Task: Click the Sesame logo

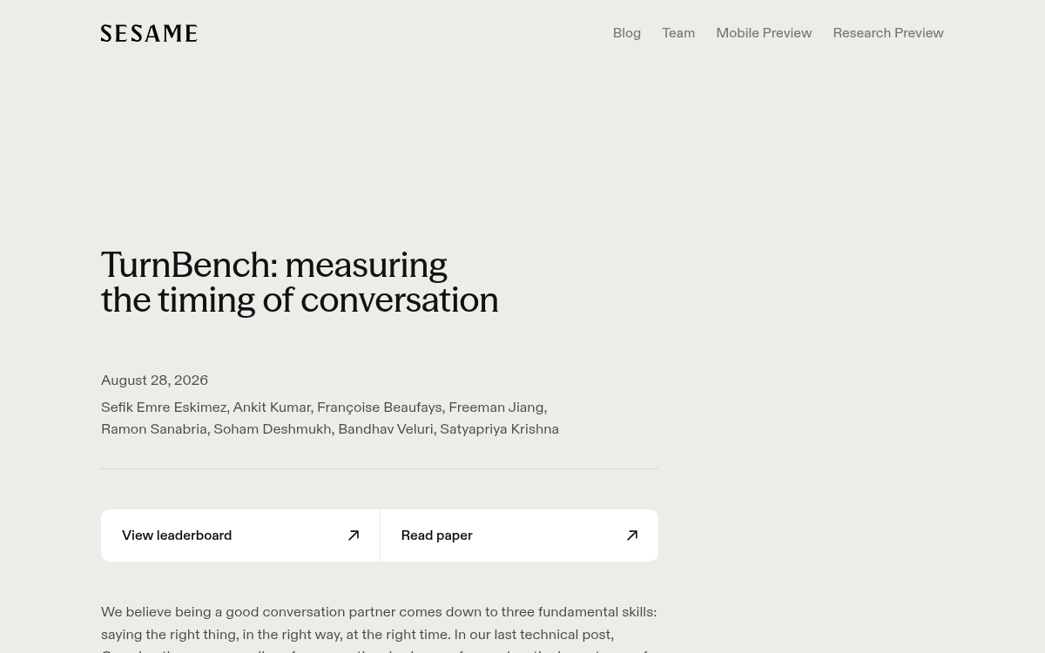Action: click(x=149, y=33)
